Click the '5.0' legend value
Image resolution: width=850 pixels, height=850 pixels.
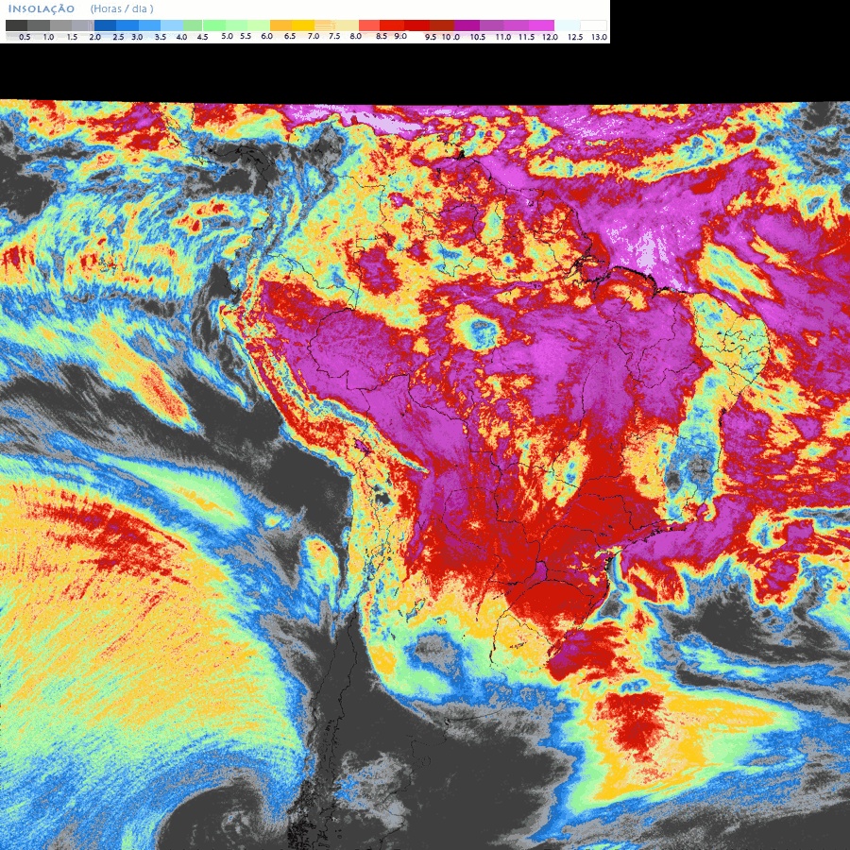point(227,36)
